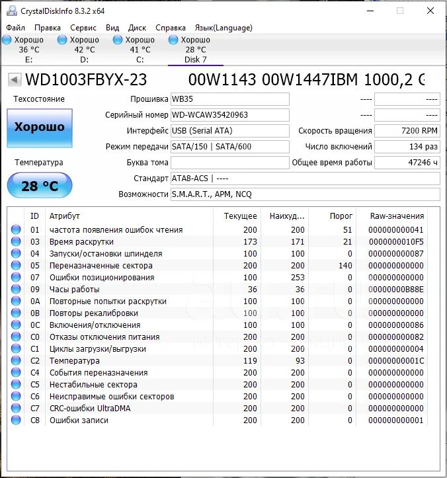Click the Атрибут column header
Image resolution: width=447 pixels, height=478 pixels.
tap(65, 216)
